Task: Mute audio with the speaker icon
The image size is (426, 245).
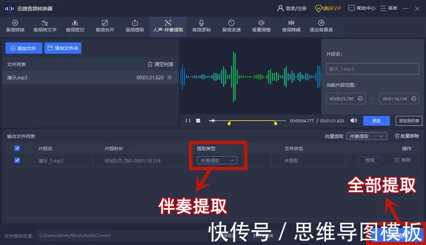Action: pos(353,121)
